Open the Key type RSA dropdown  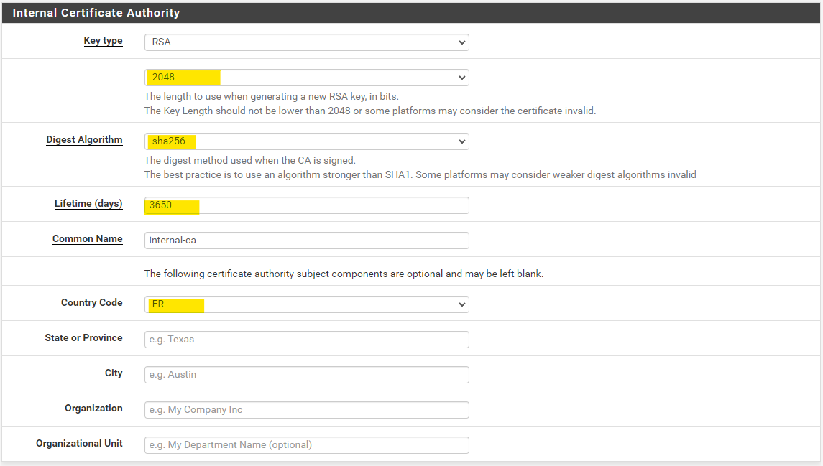306,42
